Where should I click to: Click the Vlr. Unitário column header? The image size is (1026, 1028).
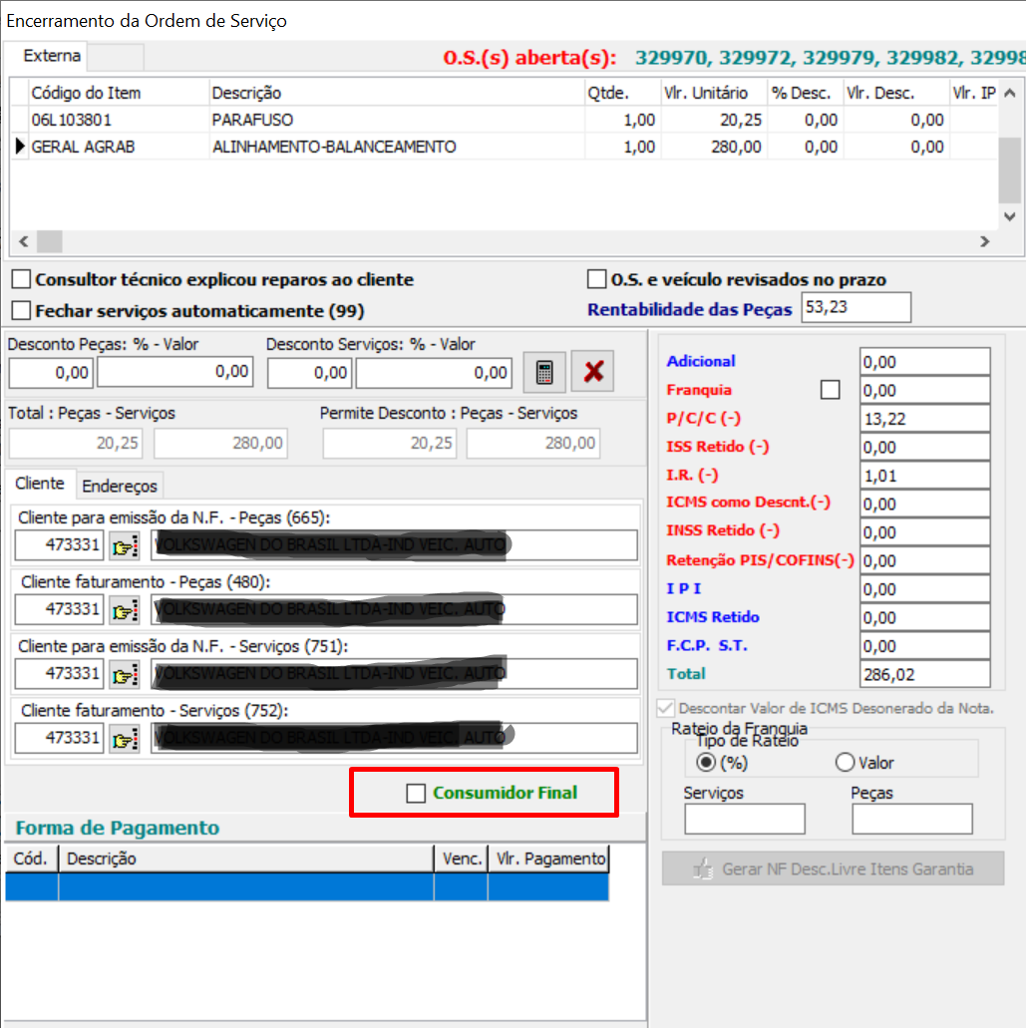[713, 93]
